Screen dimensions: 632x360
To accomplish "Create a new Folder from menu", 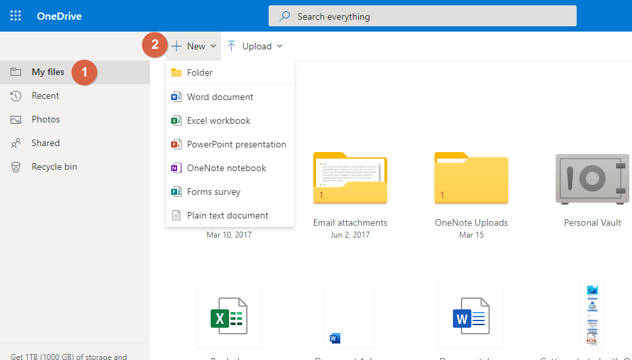I will 230,72.
